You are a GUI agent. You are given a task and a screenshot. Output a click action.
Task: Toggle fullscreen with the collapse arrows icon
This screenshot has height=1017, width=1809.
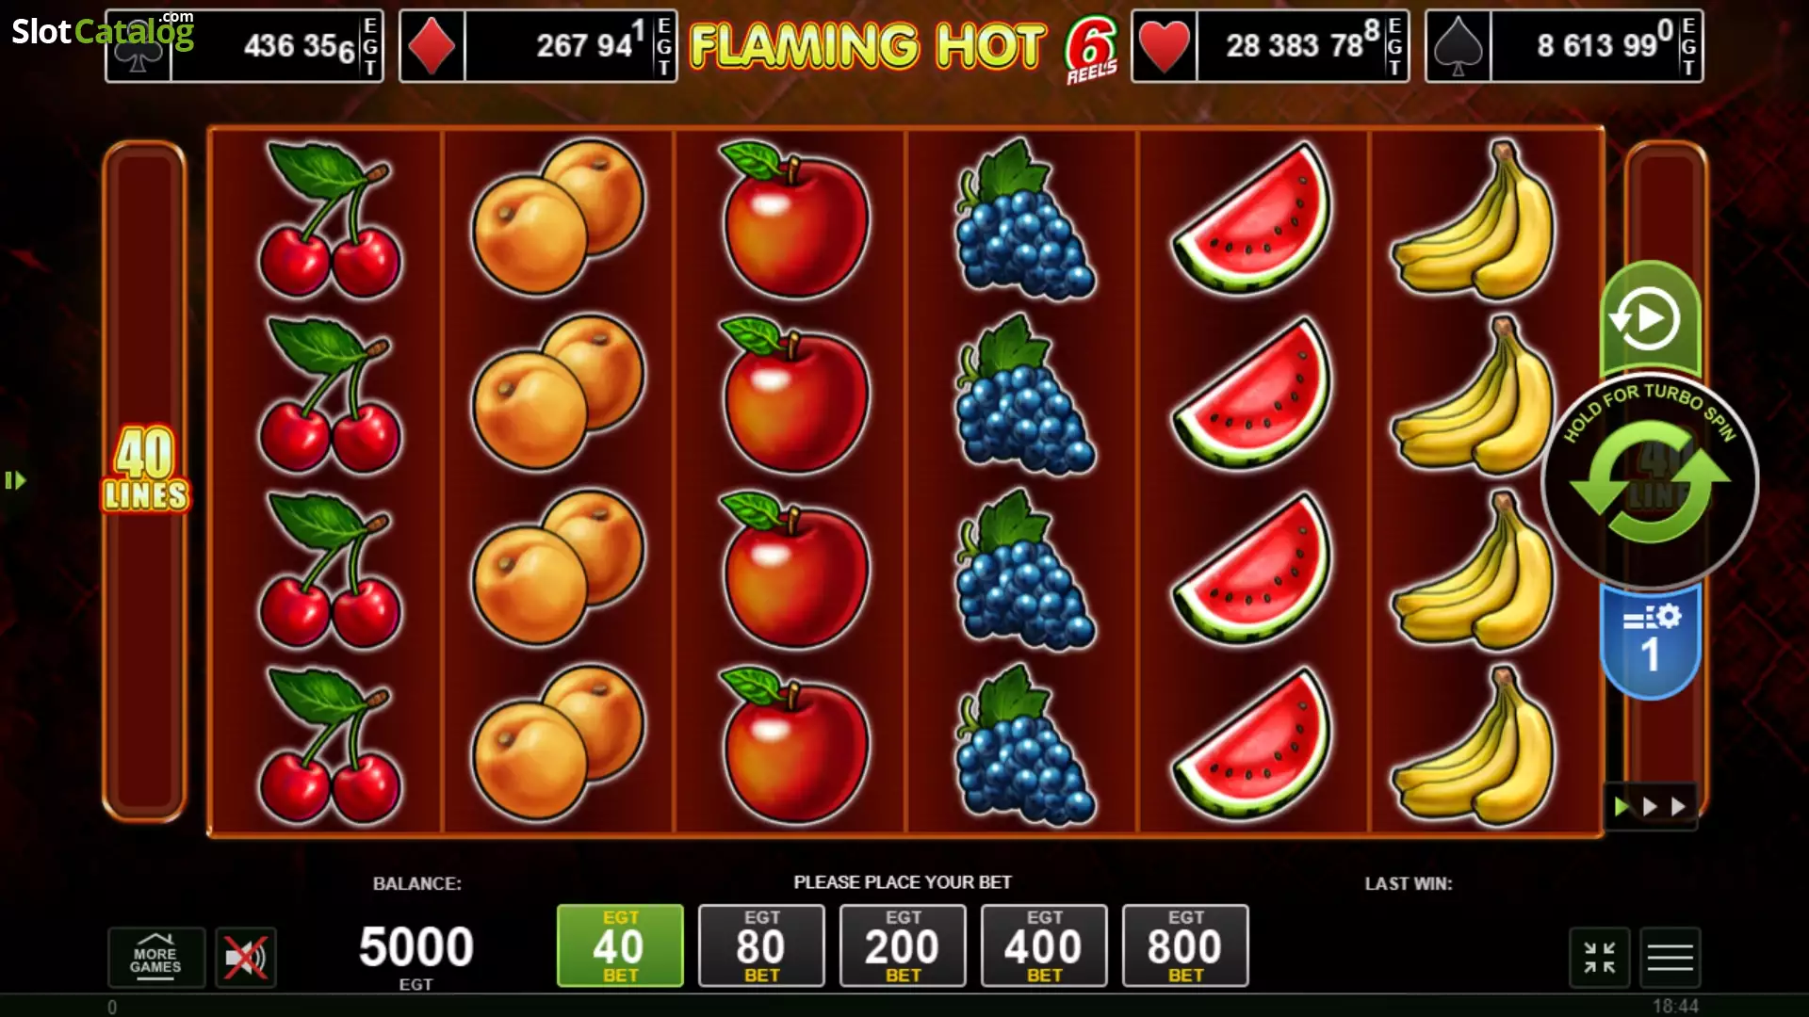point(1599,958)
